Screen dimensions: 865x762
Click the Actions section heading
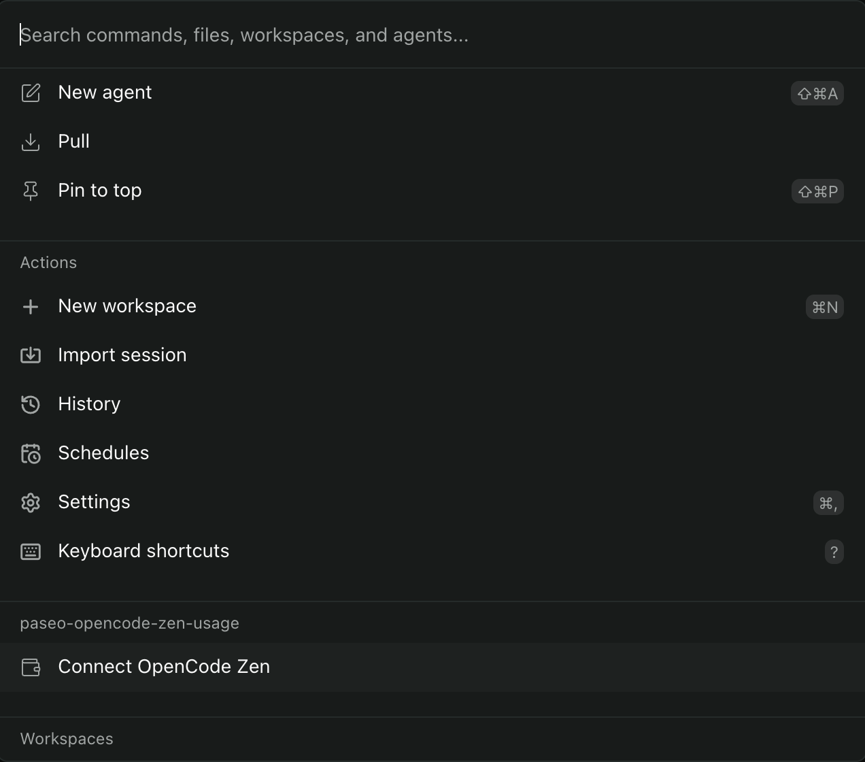tap(48, 263)
